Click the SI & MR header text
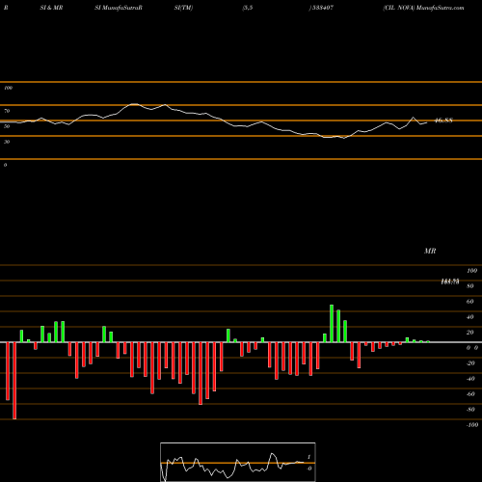This screenshot has height=482, width=482. 51,8
